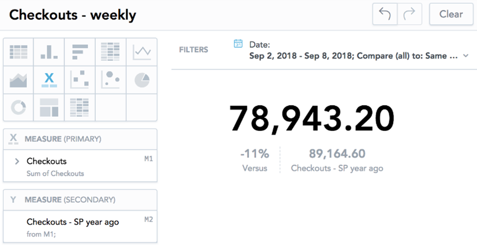Switch to the Column chart visualization
This screenshot has height=245, width=477.
pos(49,52)
